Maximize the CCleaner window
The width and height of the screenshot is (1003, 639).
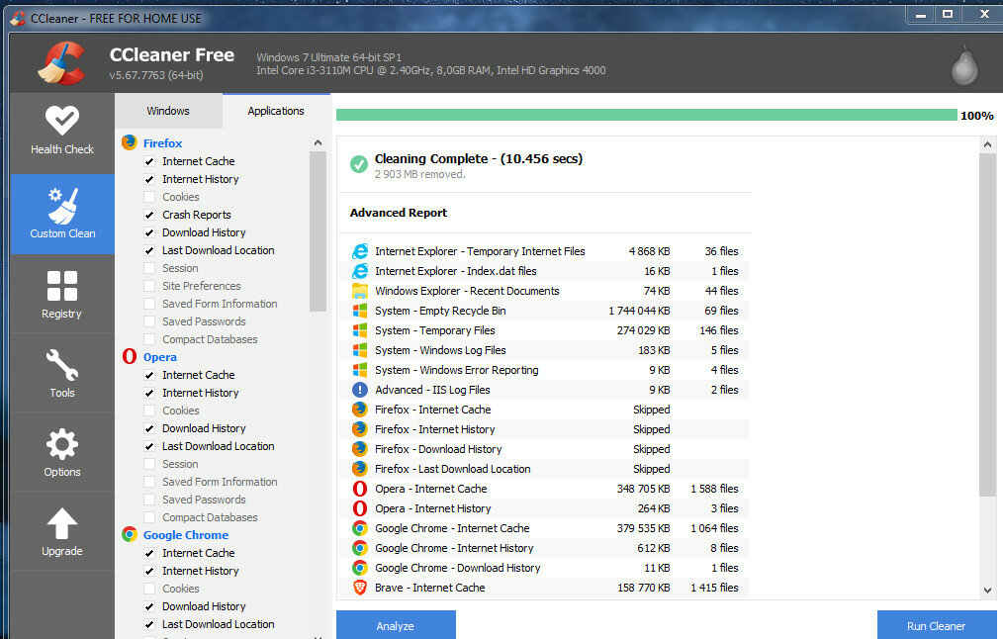(x=948, y=15)
